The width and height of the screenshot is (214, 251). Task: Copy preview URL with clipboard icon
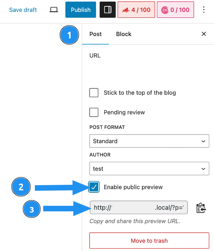coord(201,208)
